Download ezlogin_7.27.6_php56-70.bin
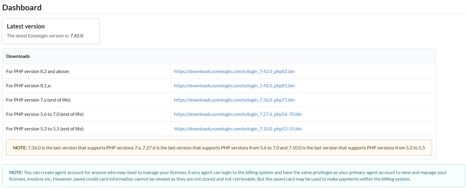Image resolution: width=466 pixels, height=189 pixels. (x=238, y=114)
